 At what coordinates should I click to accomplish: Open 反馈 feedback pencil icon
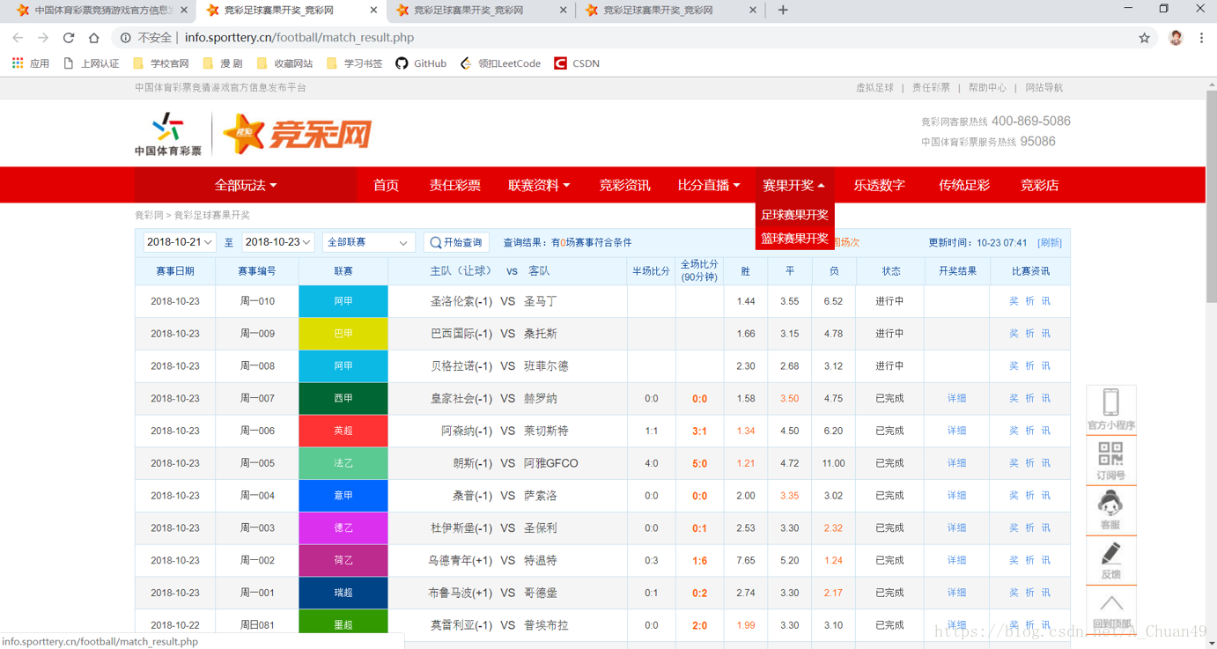pos(1111,560)
